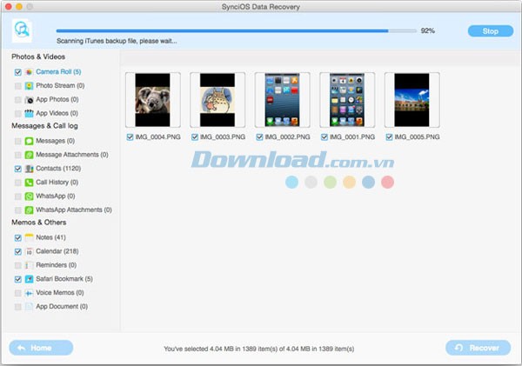This screenshot has height=366, width=522.
Task: Click the SynciOS Data Recovery logo icon
Action: point(23,30)
